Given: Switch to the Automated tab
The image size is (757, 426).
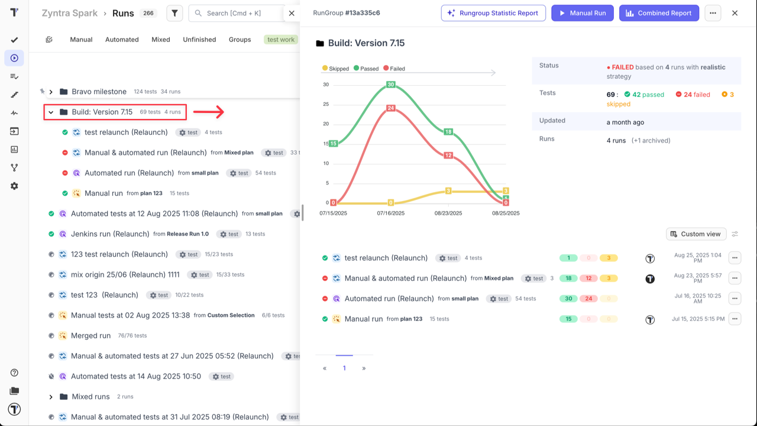Looking at the screenshot, I should 121,40.
